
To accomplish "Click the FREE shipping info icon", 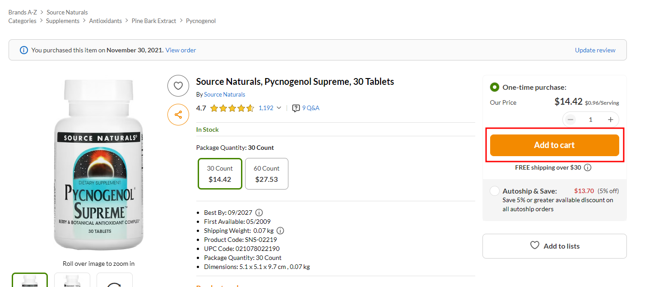I will tap(588, 167).
